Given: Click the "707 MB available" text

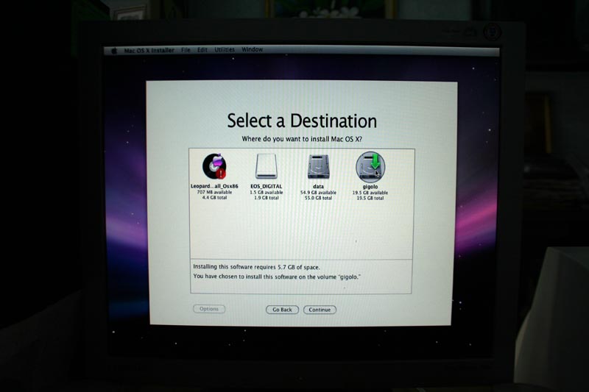Looking at the screenshot, I should click(x=214, y=192).
